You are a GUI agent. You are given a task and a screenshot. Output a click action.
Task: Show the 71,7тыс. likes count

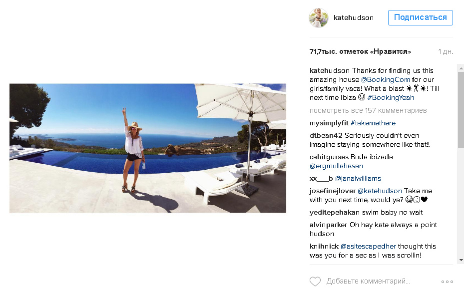click(x=360, y=51)
